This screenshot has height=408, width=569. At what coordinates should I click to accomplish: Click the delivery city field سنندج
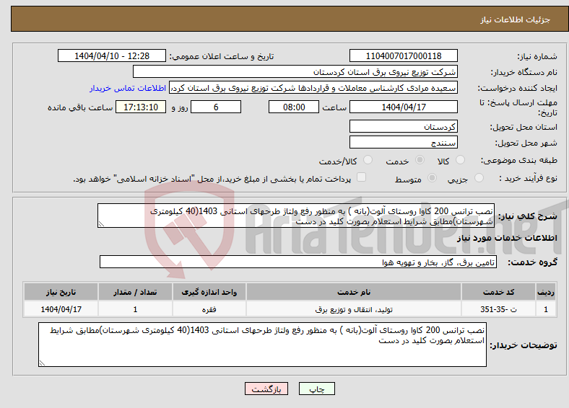click(404, 143)
